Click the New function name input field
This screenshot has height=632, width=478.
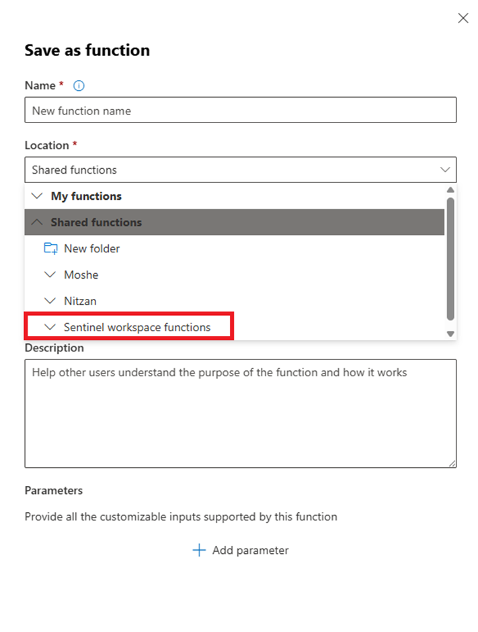tap(240, 110)
